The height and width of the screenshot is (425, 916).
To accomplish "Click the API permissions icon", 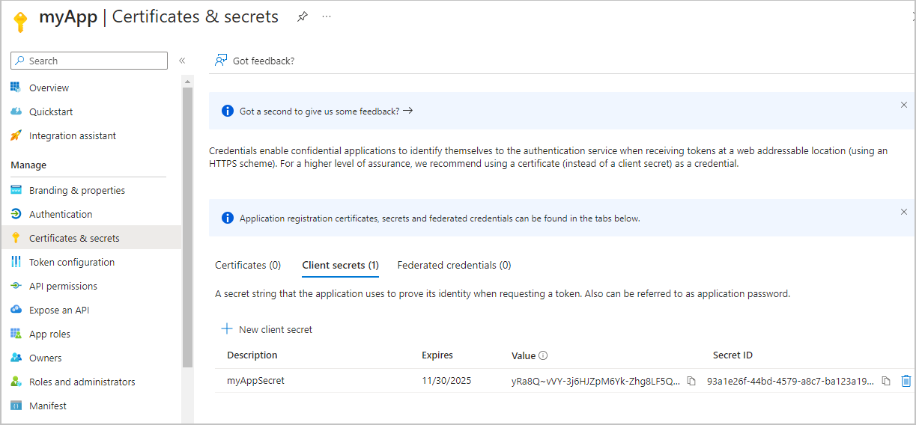I will click(x=16, y=286).
